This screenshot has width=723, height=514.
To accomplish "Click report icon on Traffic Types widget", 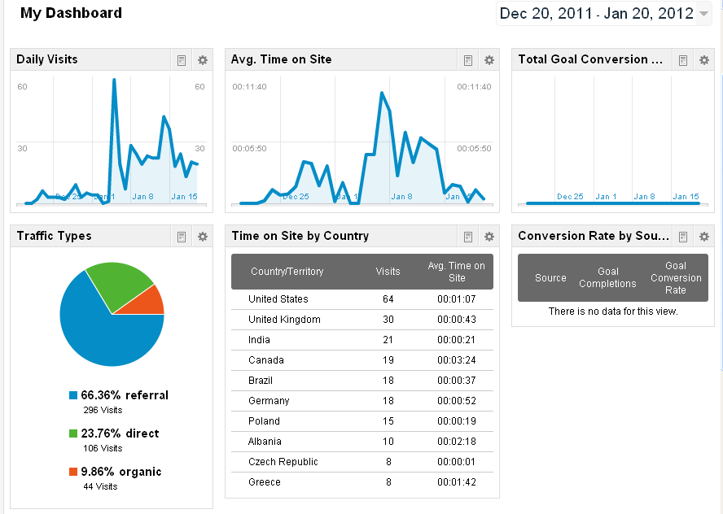I will [182, 237].
